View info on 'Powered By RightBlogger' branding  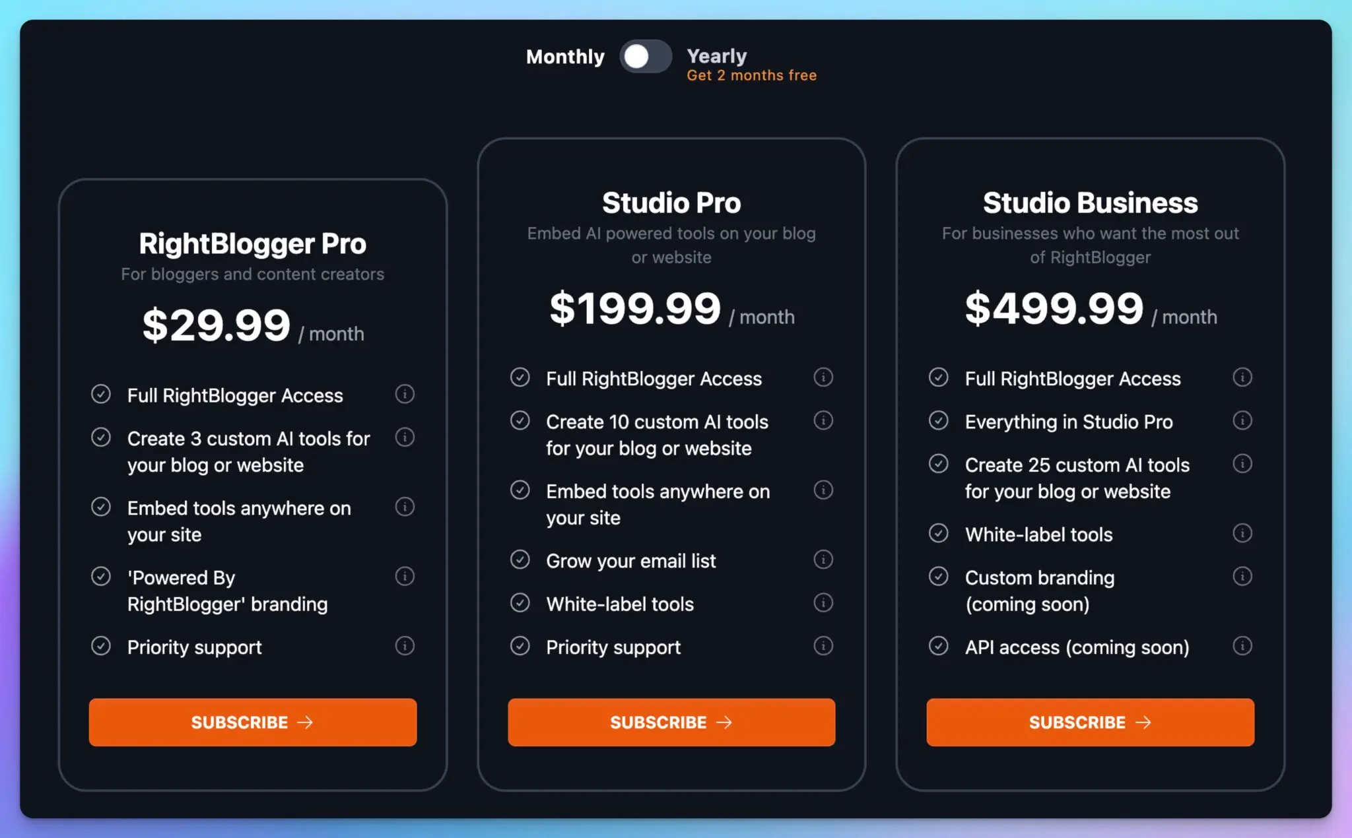click(x=405, y=576)
